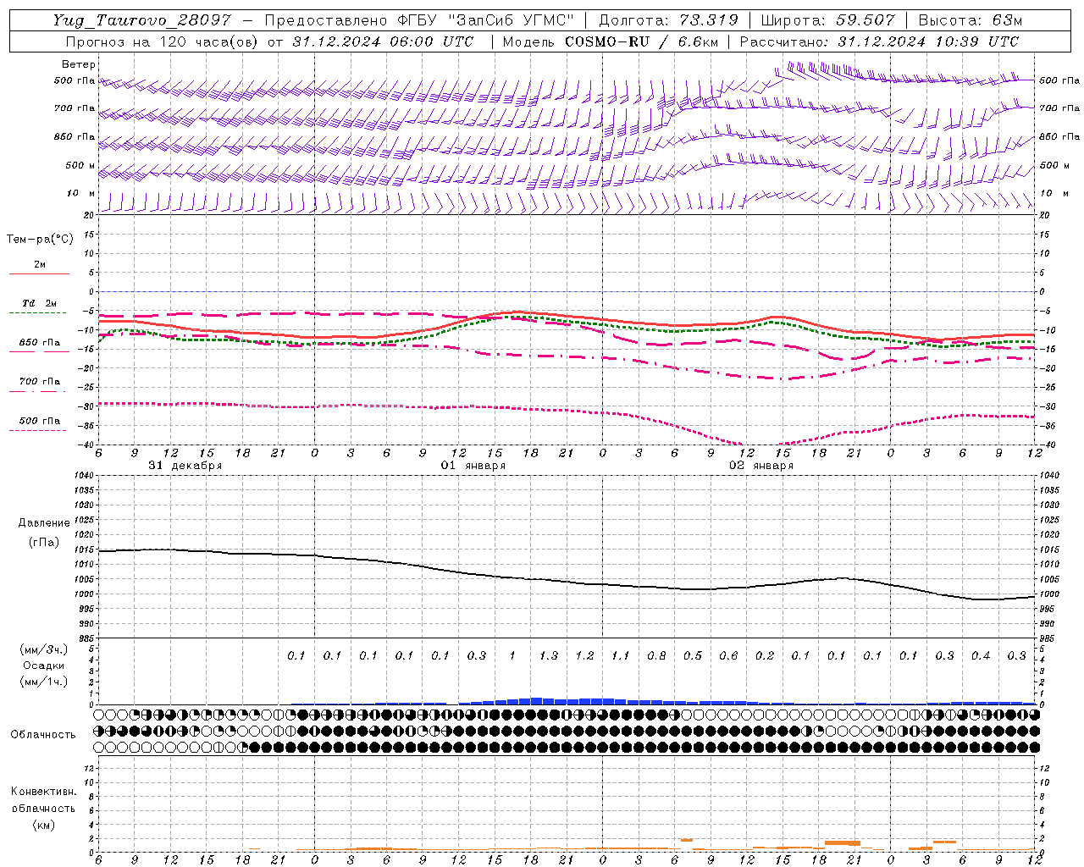Image resolution: width=1084 pixels, height=867 pixels.
Task: Click the 0.4 precipitation value
Action: pyautogui.click(x=981, y=655)
